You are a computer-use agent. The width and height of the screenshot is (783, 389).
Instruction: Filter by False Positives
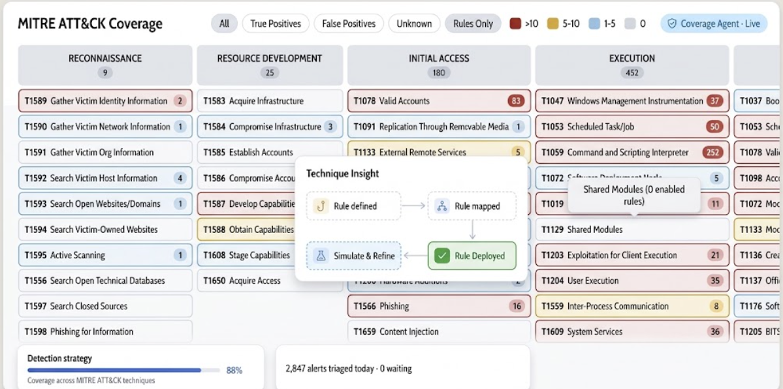tap(349, 23)
